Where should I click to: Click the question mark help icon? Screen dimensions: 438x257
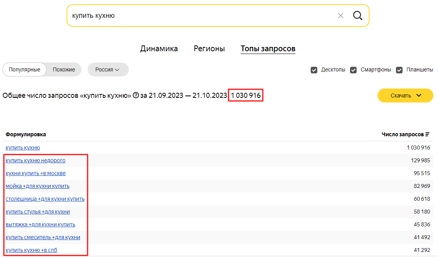(x=136, y=96)
